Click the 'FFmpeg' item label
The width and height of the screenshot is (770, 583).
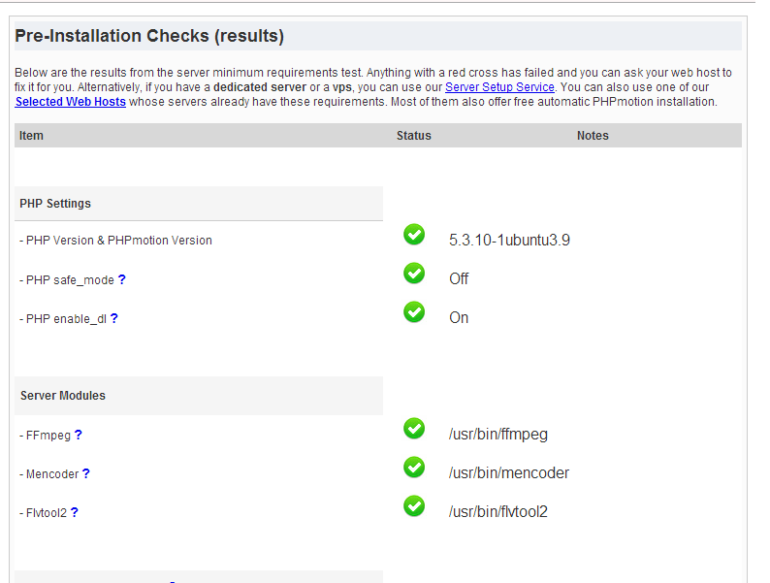[48, 436]
